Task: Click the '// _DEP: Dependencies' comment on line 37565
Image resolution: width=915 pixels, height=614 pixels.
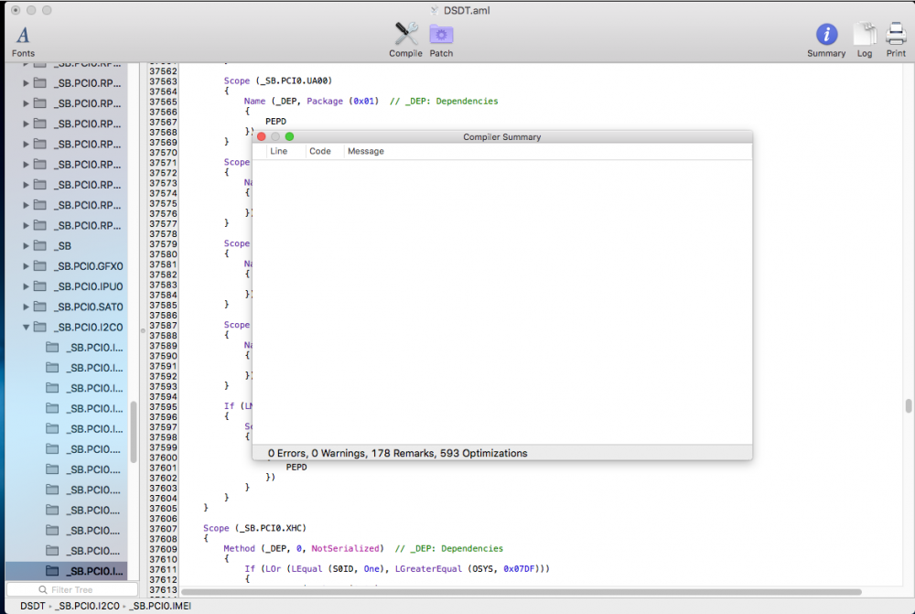Action: point(444,101)
